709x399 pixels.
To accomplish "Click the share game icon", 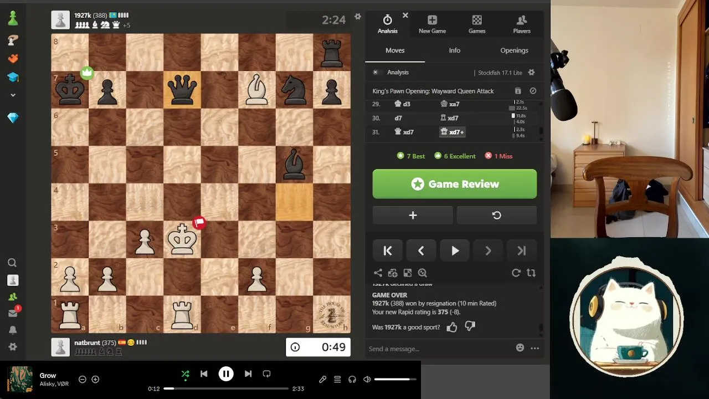I will point(378,273).
